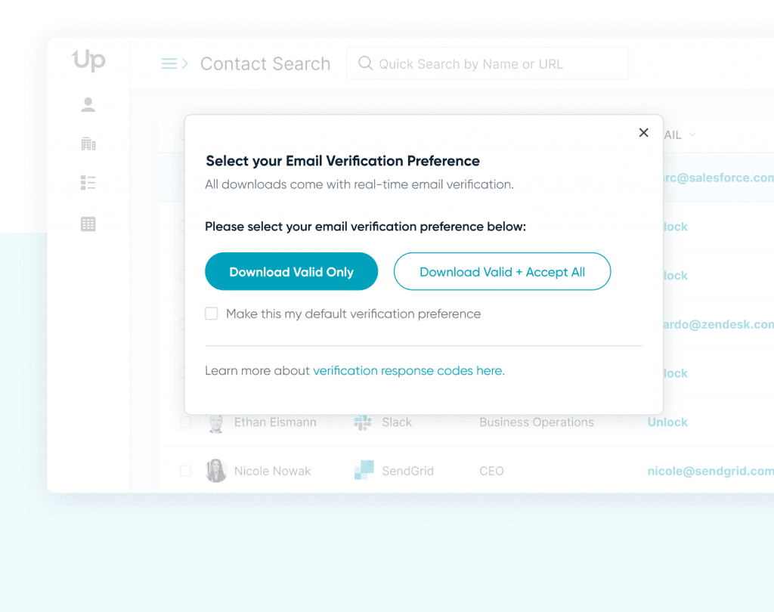The height and width of the screenshot is (612, 774).
Task: Select the Contact Search heading
Action: 265,63
